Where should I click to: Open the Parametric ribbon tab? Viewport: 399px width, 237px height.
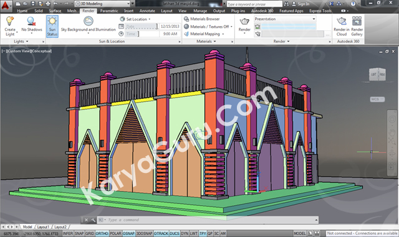109,11
